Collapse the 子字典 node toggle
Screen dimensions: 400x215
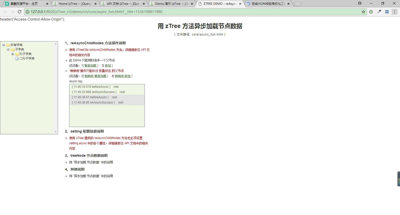[x=8, y=49]
